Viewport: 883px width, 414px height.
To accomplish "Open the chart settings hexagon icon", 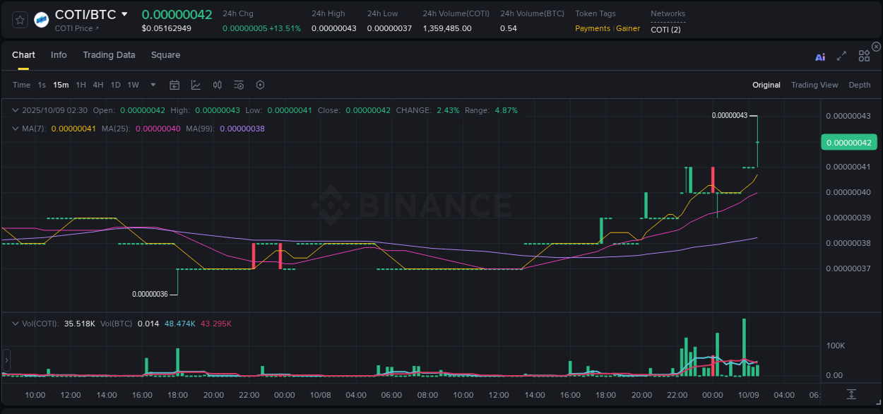I will (260, 85).
